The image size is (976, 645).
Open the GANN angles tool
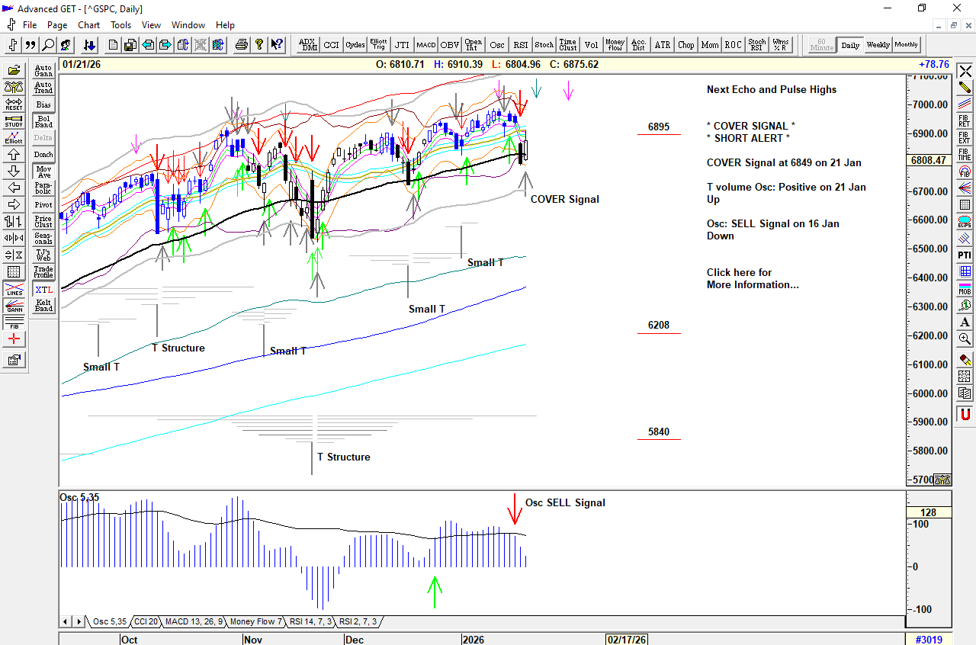point(14,306)
